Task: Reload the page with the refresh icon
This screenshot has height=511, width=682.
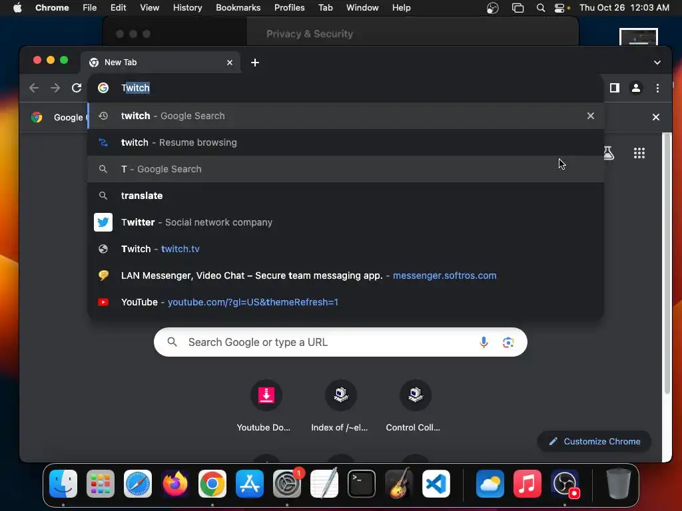Action: point(77,88)
